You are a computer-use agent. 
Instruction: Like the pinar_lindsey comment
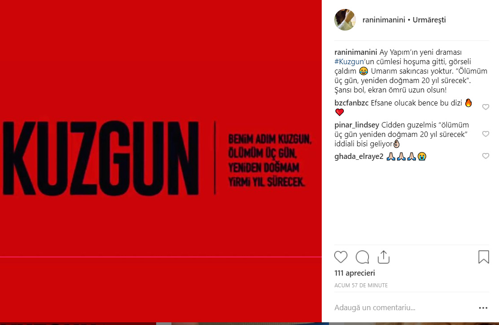point(486,134)
